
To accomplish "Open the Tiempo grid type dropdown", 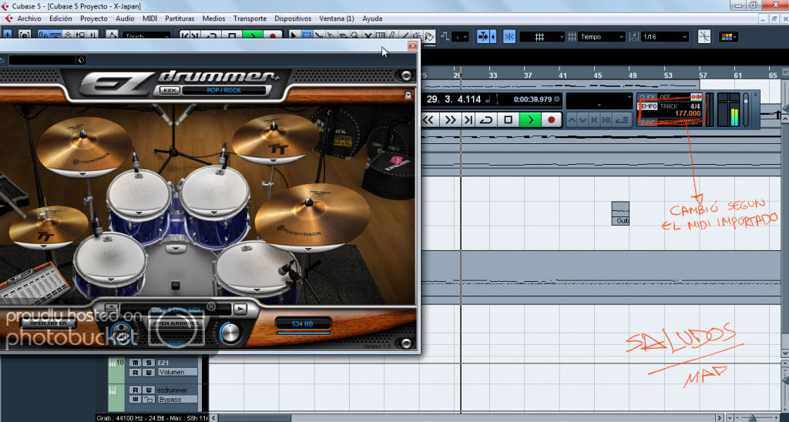I will (602, 36).
